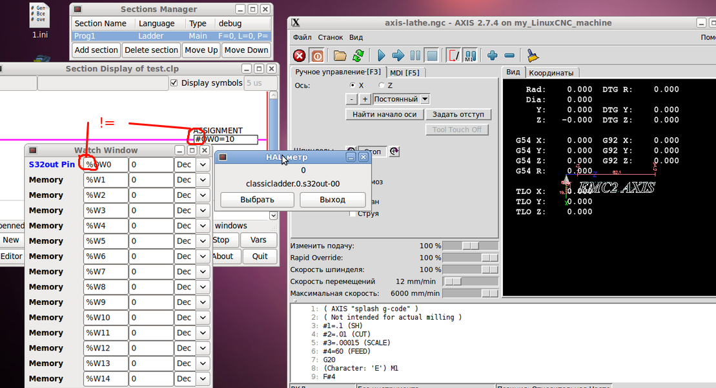
Task: Switch to the MDI [F5] tab
Action: point(405,72)
